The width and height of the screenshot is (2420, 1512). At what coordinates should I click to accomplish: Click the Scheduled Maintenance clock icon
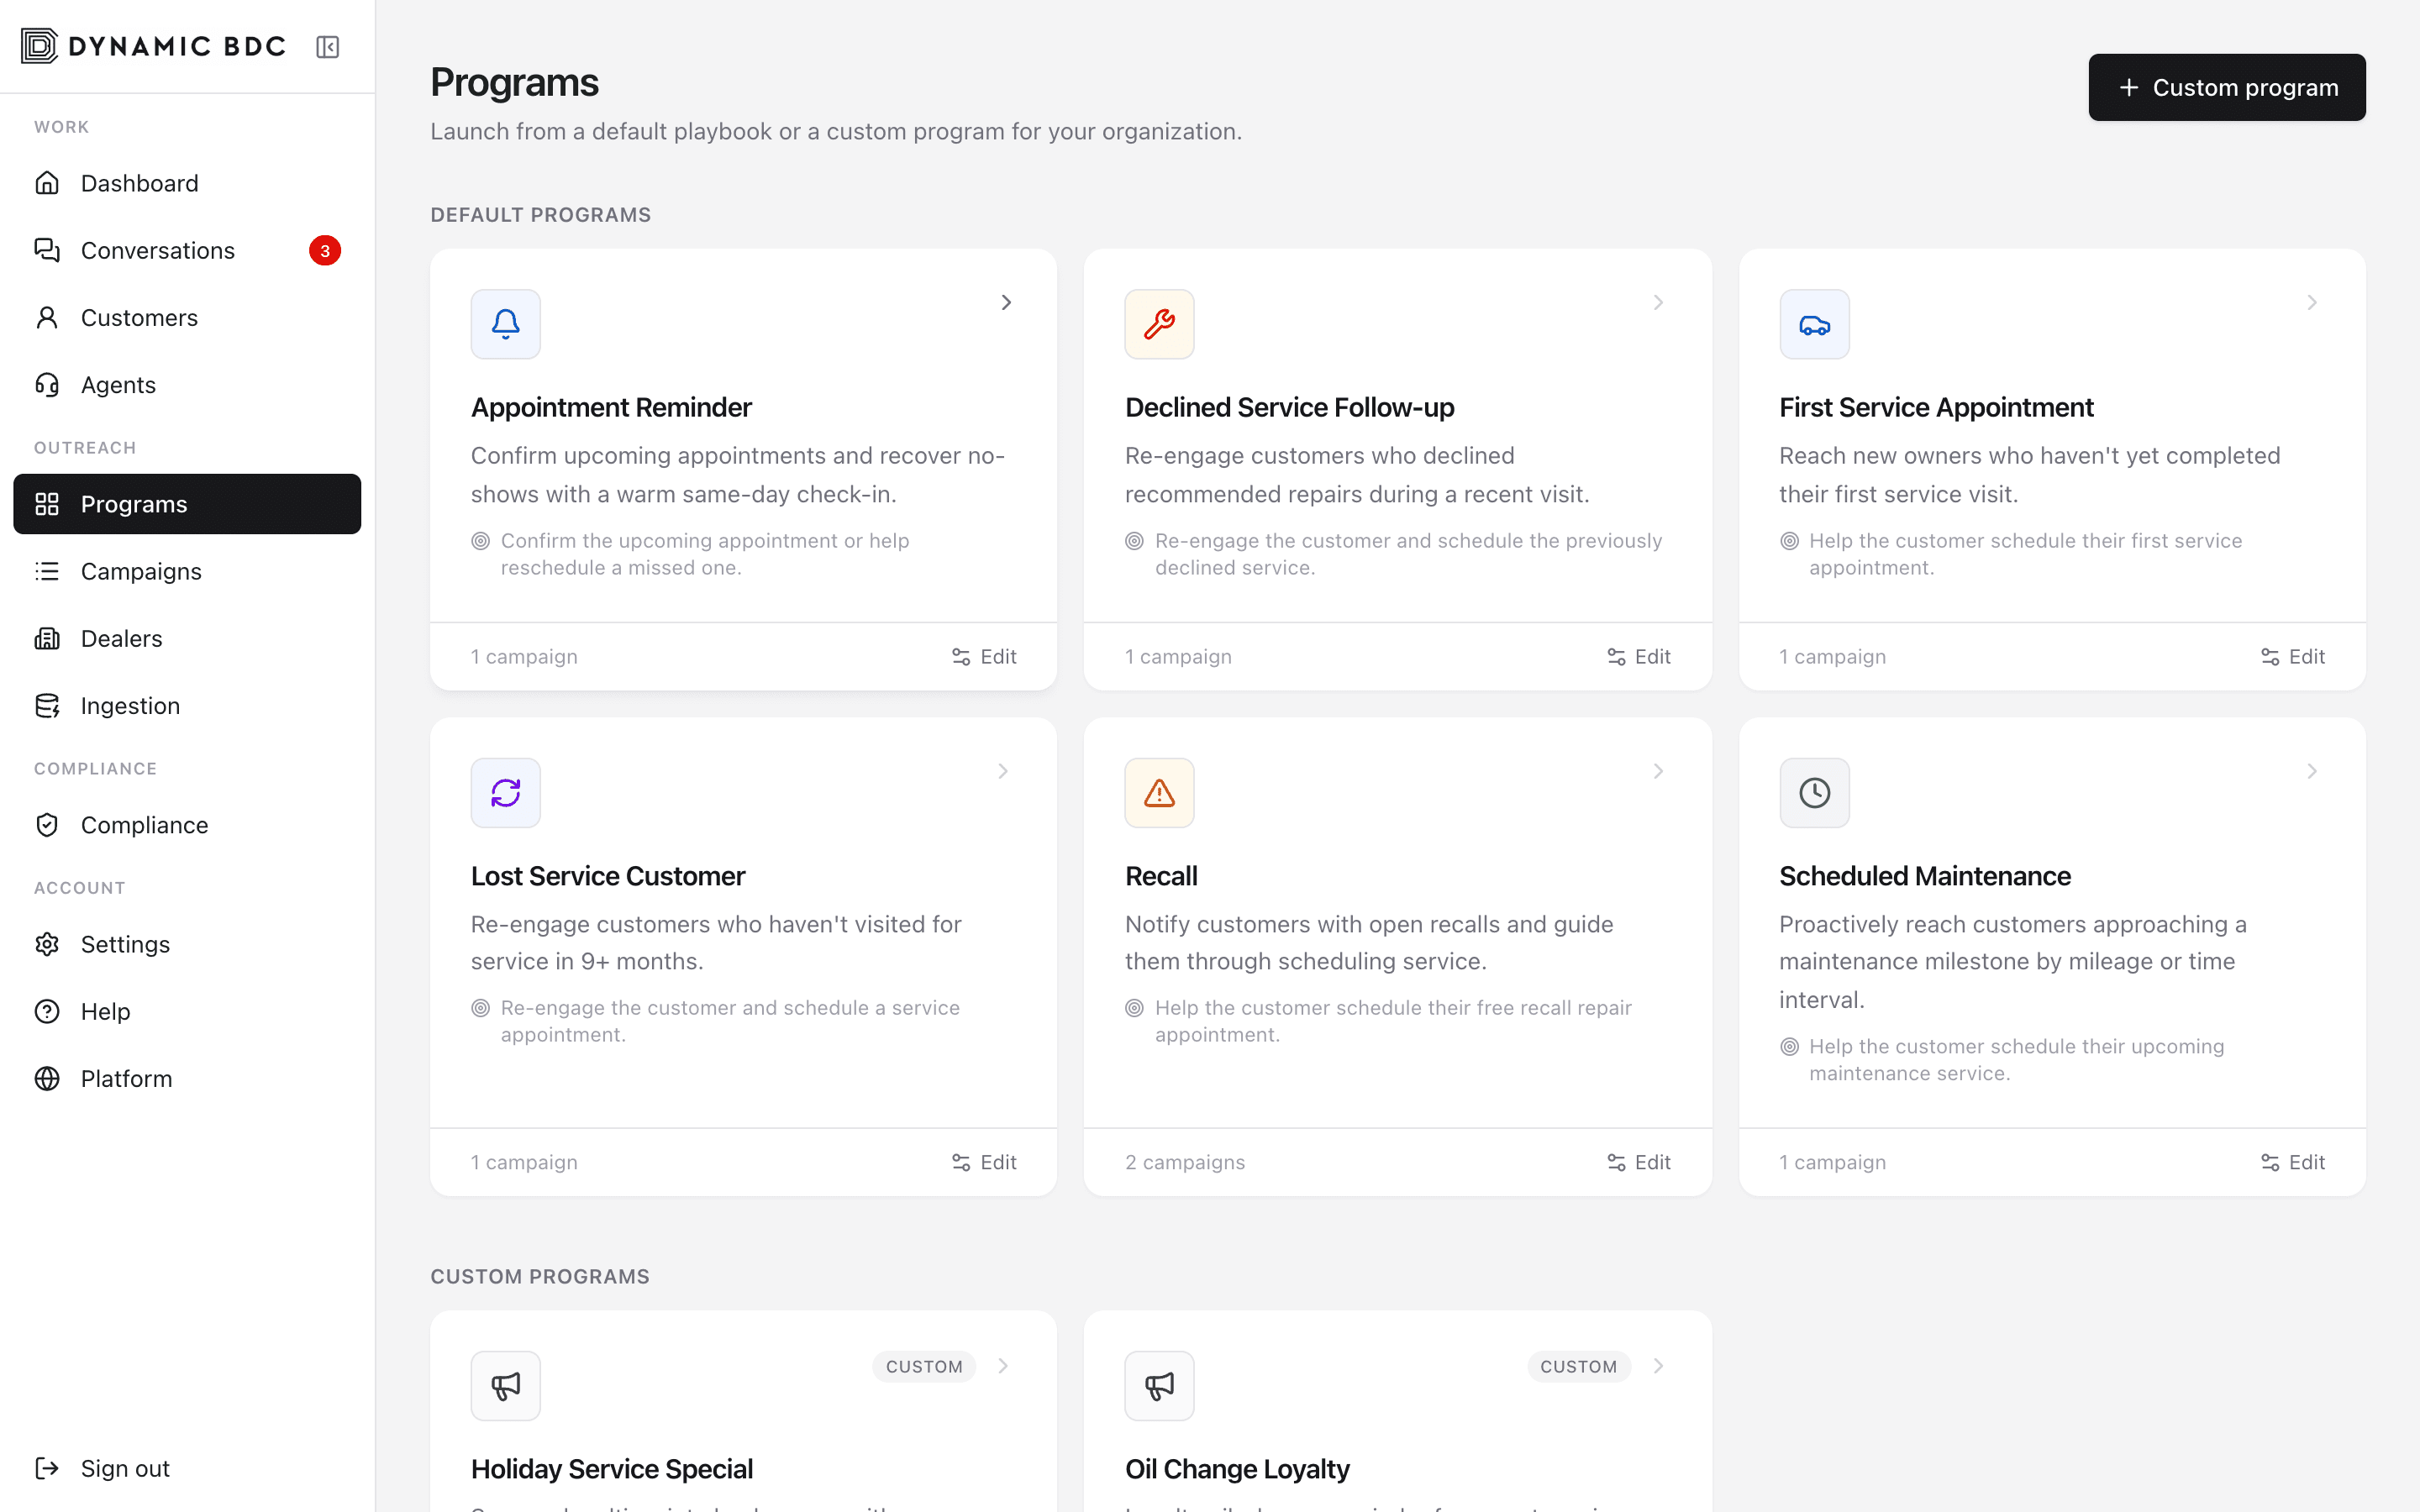[x=1814, y=793]
